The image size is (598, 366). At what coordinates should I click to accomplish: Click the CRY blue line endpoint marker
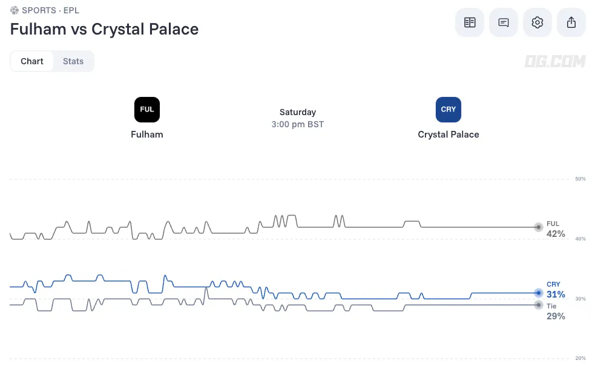(538, 293)
